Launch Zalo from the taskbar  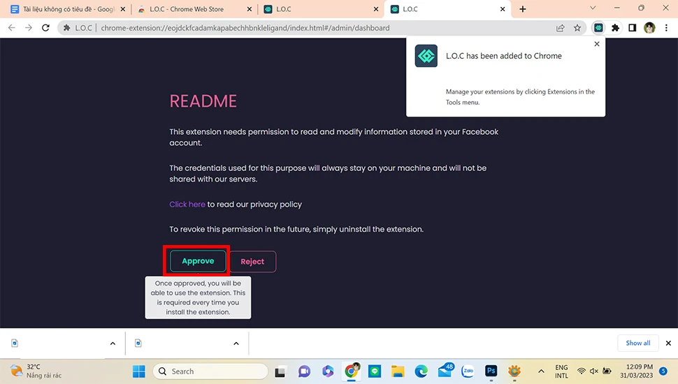point(468,371)
